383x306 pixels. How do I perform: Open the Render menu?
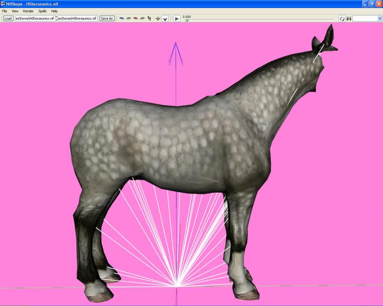(28, 11)
